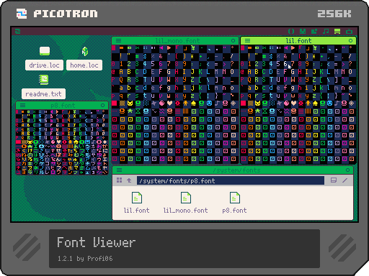369x276 pixels.
Task: Click the house glyph in lil_mono.font window
Action: click(193, 103)
